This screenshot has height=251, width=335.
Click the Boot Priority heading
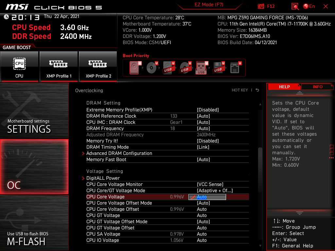pos(136,56)
